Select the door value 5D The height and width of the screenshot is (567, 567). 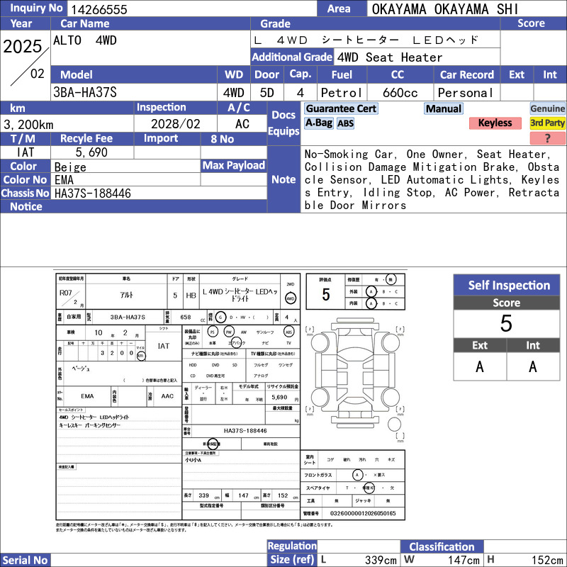267,93
